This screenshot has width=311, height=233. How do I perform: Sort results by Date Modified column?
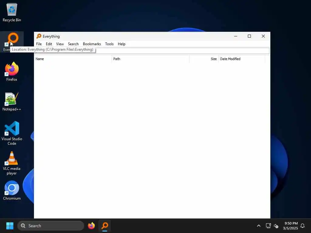click(241, 59)
